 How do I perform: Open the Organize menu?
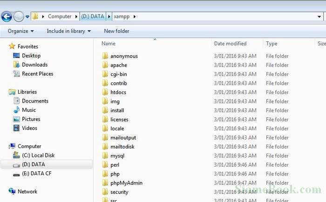[21, 31]
